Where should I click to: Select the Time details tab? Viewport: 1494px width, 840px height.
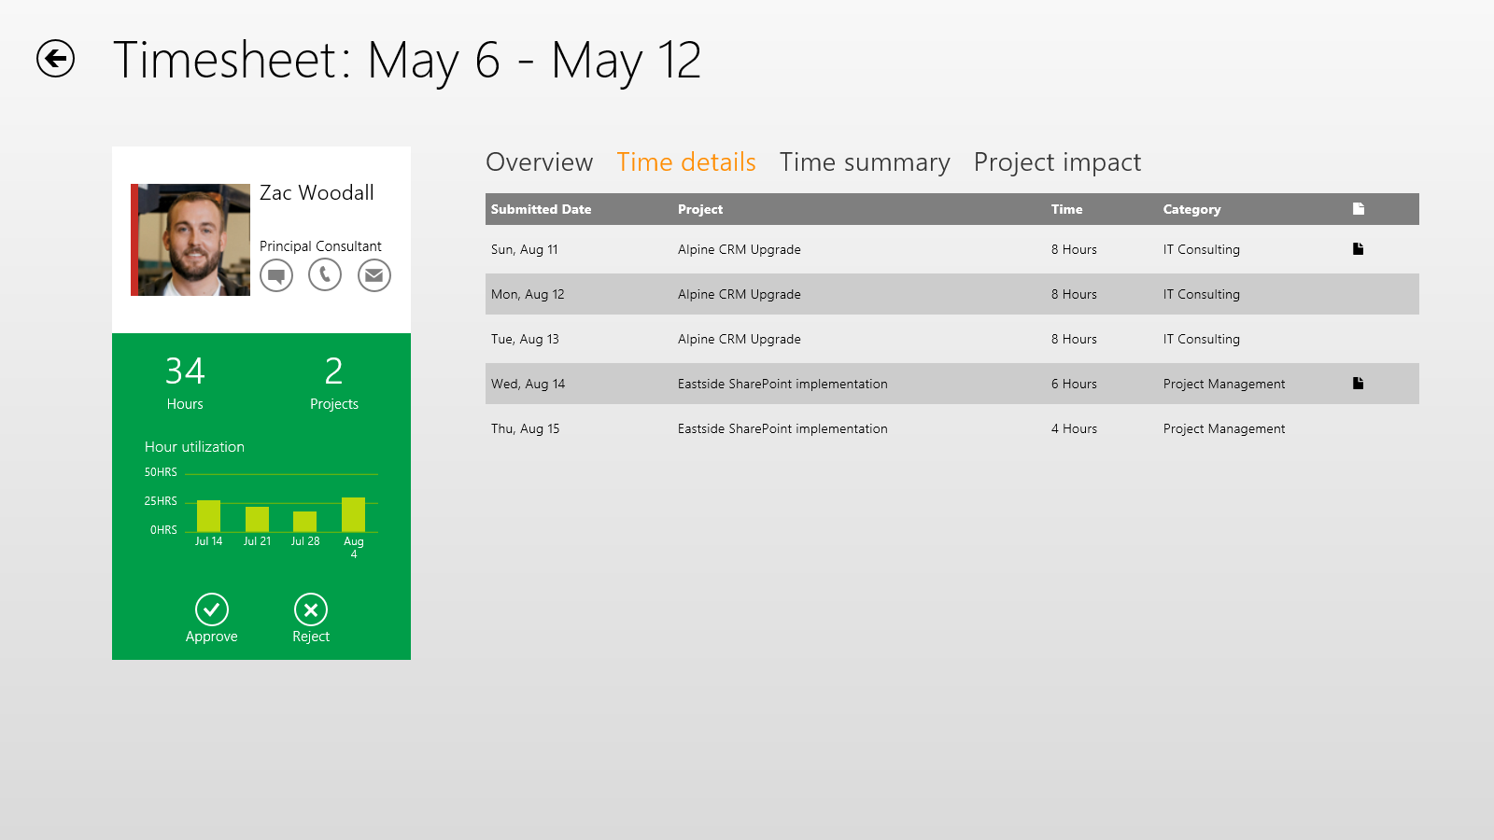click(x=686, y=162)
